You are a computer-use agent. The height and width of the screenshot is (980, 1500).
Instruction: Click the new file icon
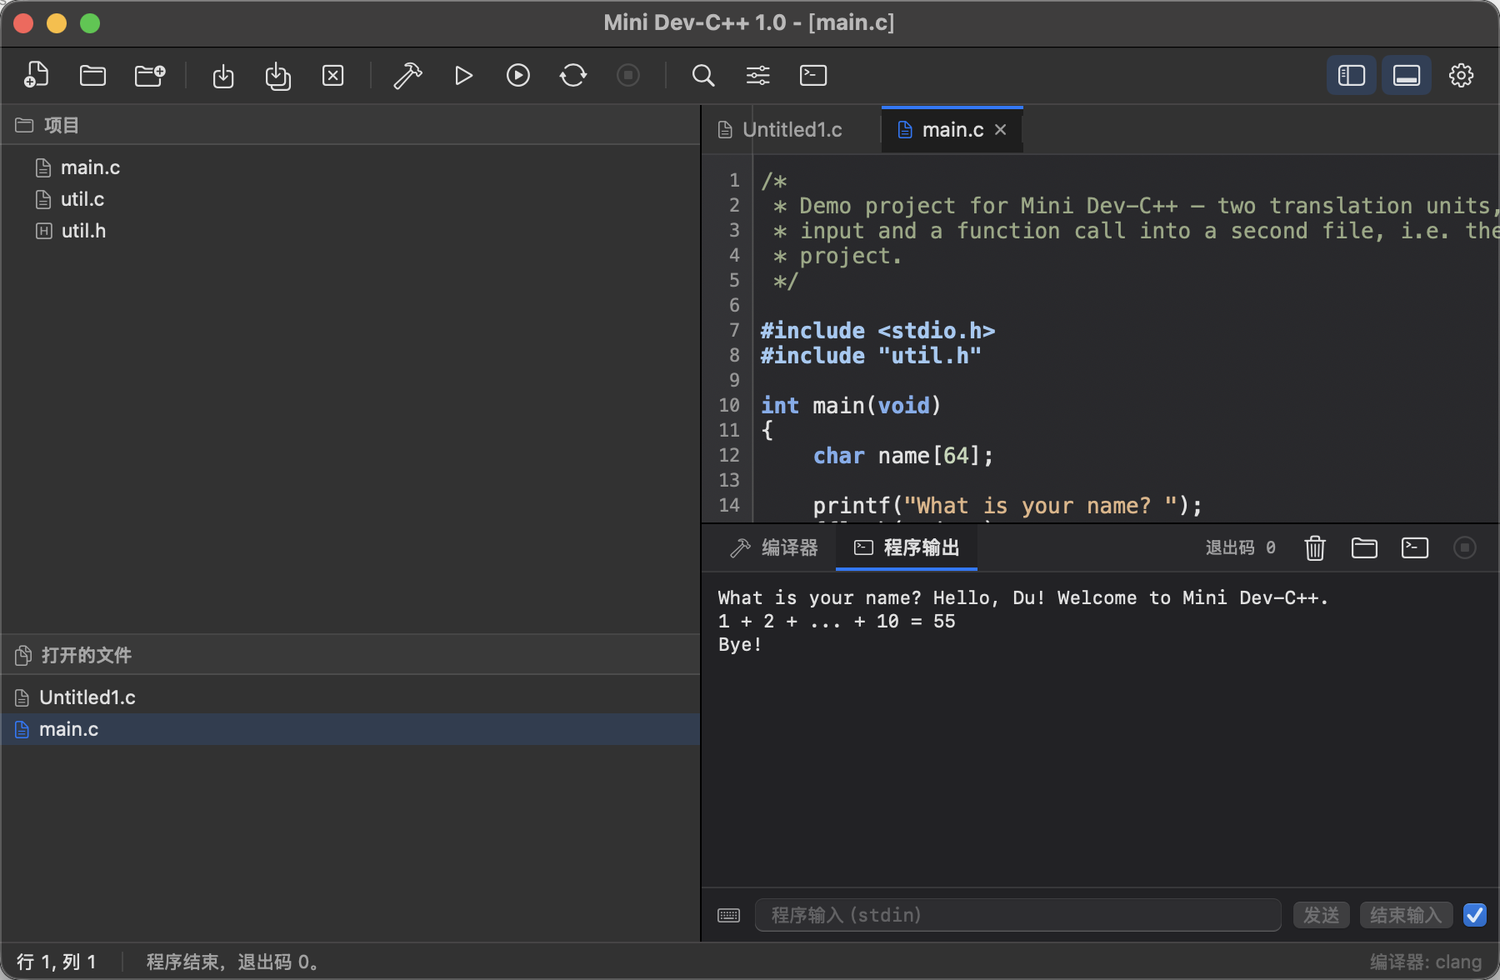tap(37, 75)
